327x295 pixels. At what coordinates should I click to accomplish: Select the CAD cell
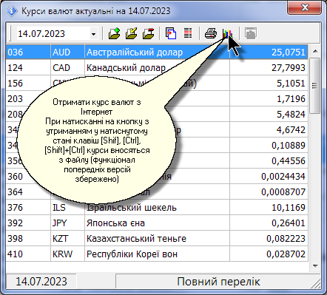tap(67, 67)
